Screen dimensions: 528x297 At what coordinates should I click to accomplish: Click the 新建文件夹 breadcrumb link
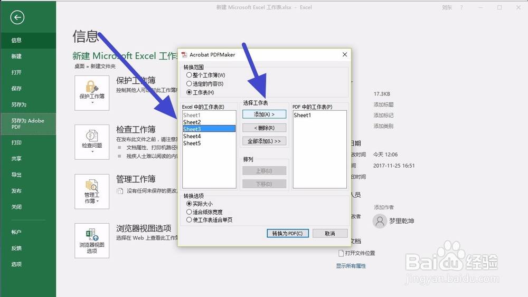[103, 66]
